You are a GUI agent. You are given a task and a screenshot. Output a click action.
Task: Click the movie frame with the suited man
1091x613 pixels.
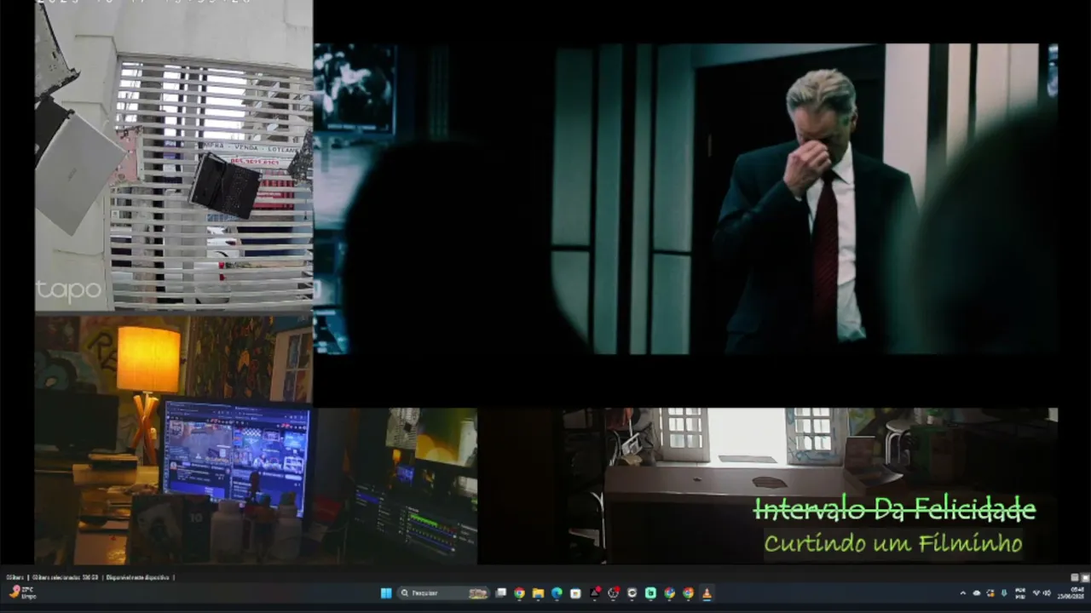(x=686, y=199)
